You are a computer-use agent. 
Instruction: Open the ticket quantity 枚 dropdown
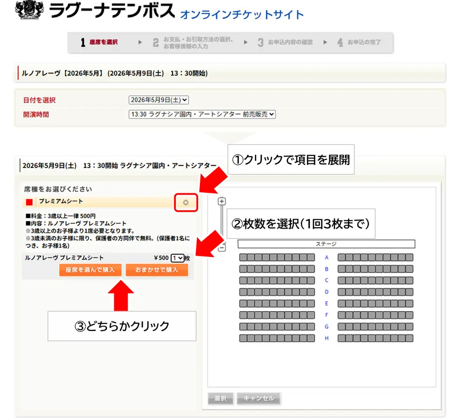[x=177, y=258]
